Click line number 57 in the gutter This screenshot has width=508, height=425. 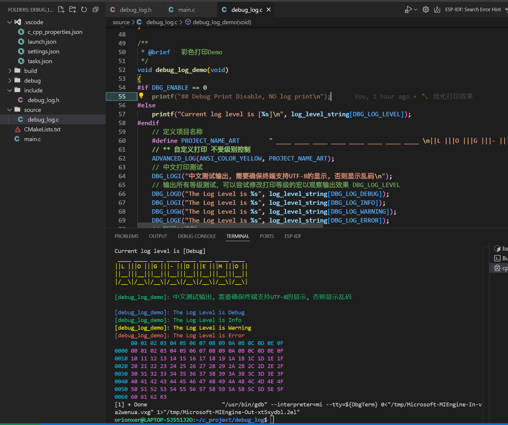(122, 114)
